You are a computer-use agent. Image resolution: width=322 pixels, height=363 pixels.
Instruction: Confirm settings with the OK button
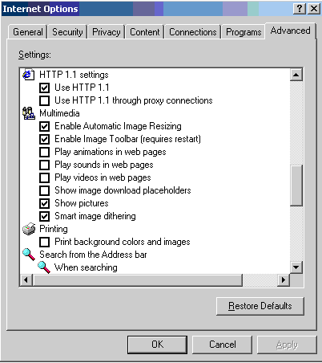(157, 345)
